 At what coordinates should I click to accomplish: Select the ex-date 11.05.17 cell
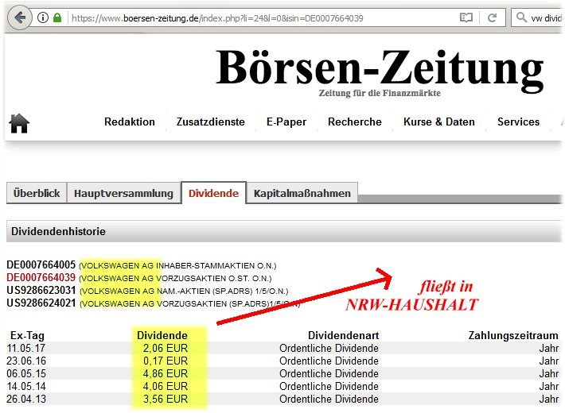click(x=26, y=348)
